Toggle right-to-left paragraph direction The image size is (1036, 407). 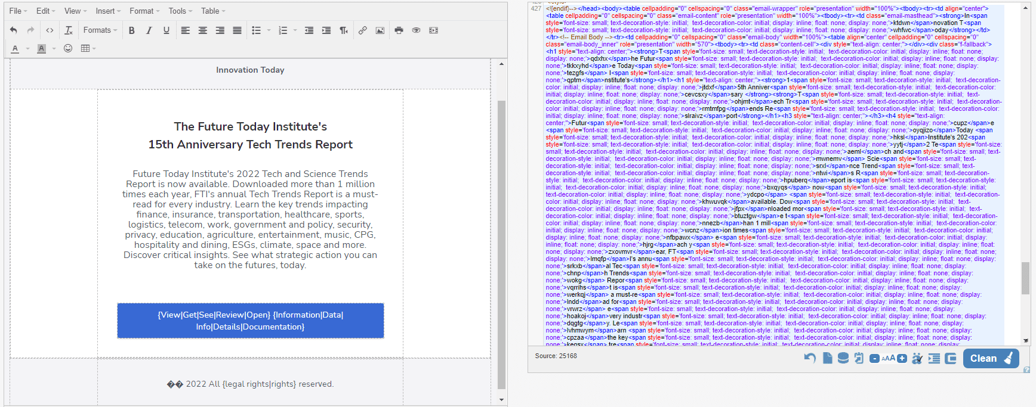coord(344,30)
